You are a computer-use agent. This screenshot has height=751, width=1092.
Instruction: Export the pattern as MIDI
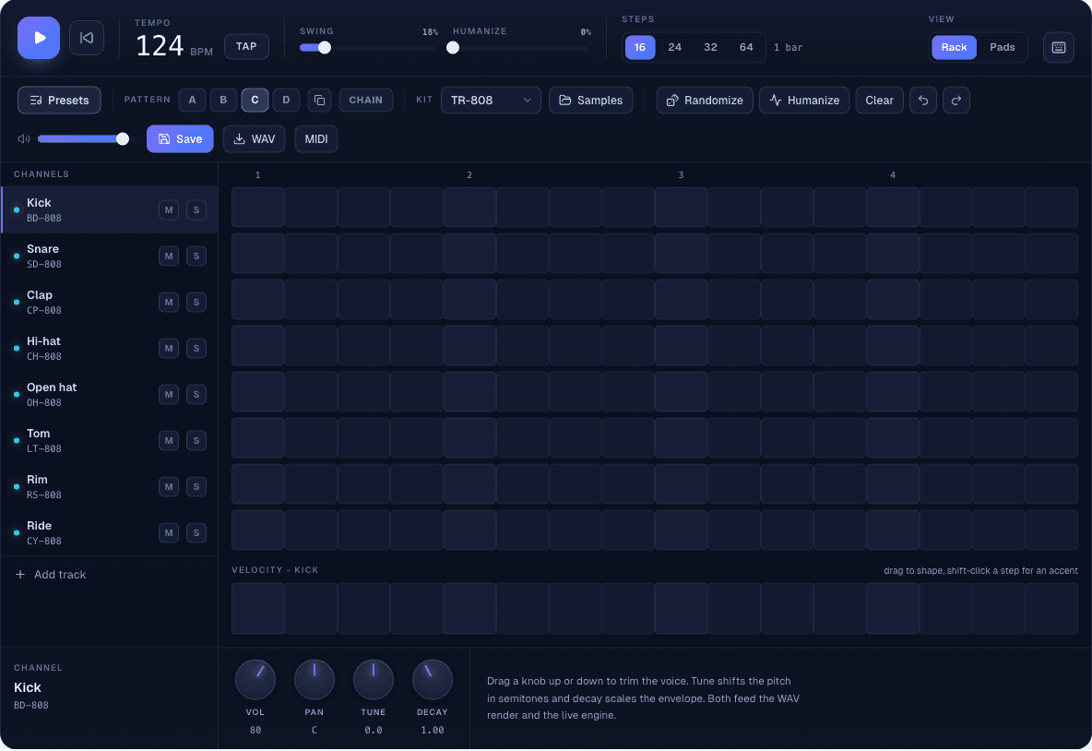[316, 138]
